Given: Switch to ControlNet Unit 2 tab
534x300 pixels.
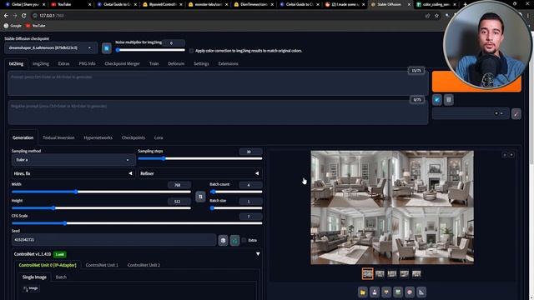Looking at the screenshot, I should [144, 265].
